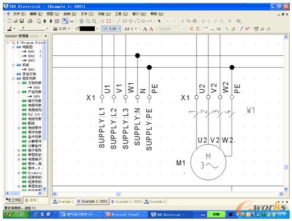Select the 0002 sheet in tree
The image size is (292, 221).
(x=31, y=56)
